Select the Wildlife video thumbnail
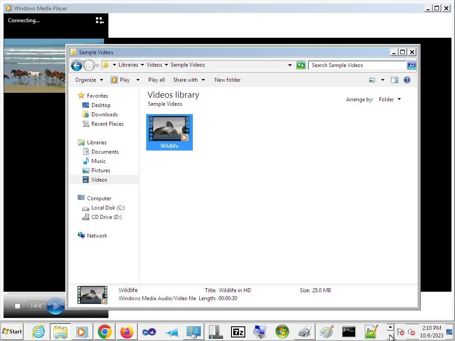The width and height of the screenshot is (455, 341). (x=169, y=132)
